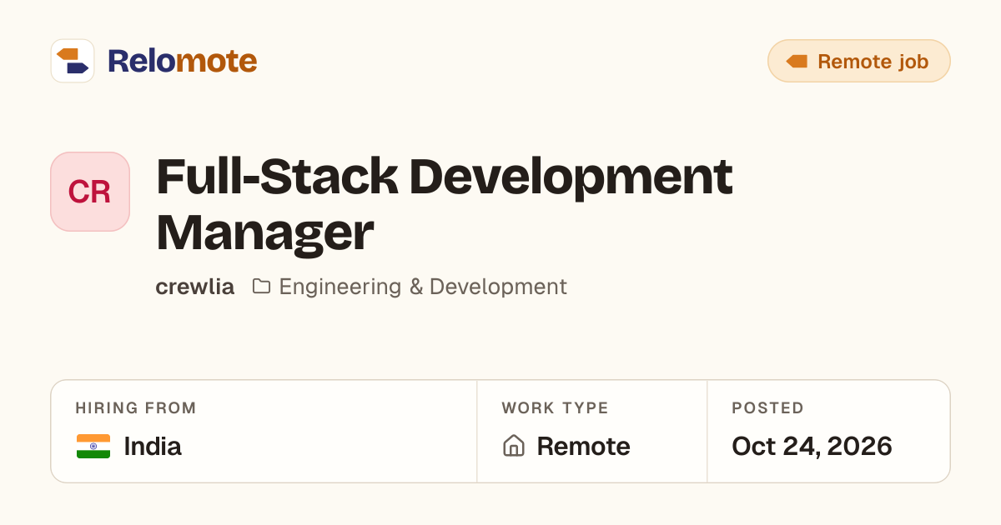Open the Engineering & Development category

[423, 287]
